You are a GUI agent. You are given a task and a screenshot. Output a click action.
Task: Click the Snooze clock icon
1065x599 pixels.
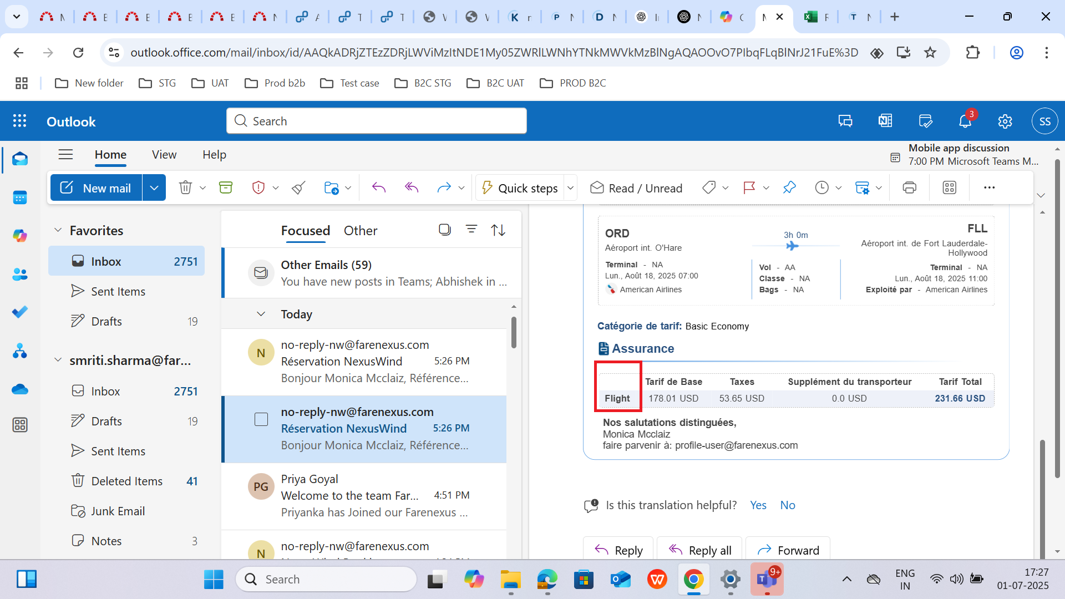[821, 187]
